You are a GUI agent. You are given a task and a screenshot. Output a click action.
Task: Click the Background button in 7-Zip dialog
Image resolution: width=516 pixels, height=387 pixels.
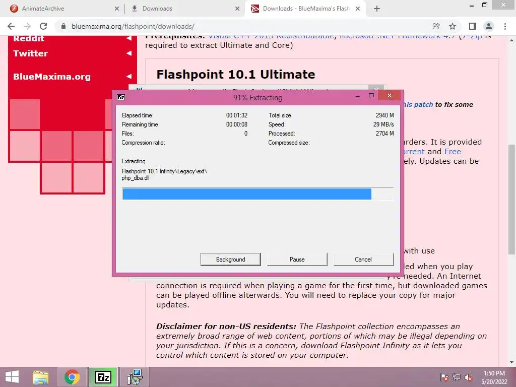click(230, 260)
